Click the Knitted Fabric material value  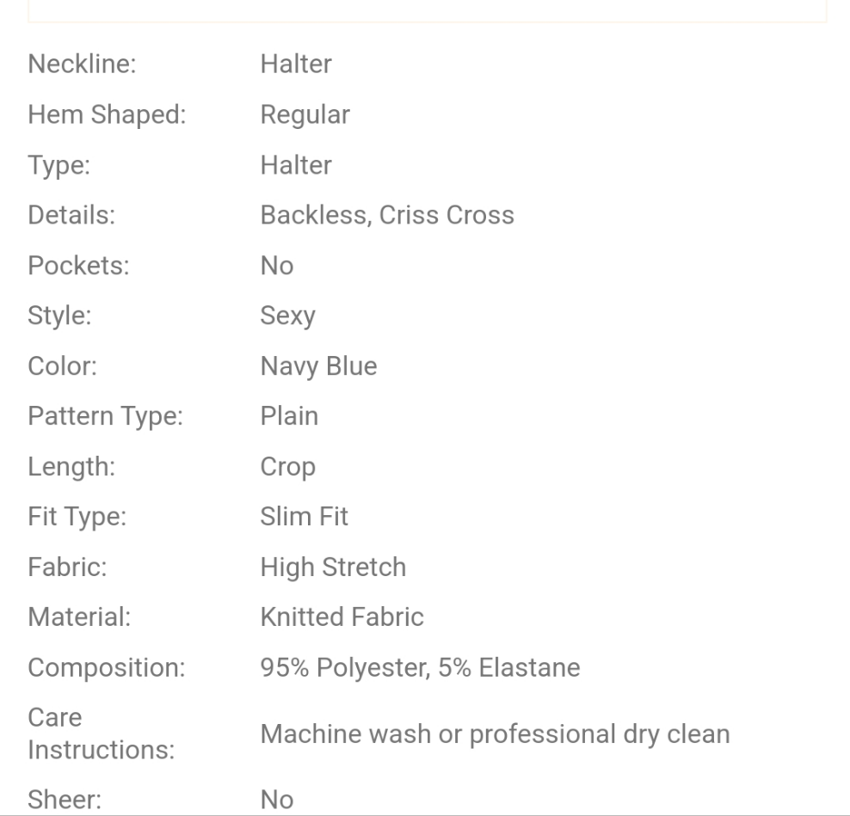(x=342, y=617)
